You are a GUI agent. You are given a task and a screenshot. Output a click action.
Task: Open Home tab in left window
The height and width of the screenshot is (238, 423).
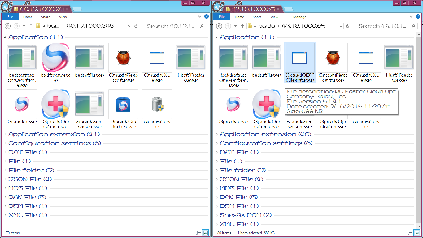pos(28,17)
